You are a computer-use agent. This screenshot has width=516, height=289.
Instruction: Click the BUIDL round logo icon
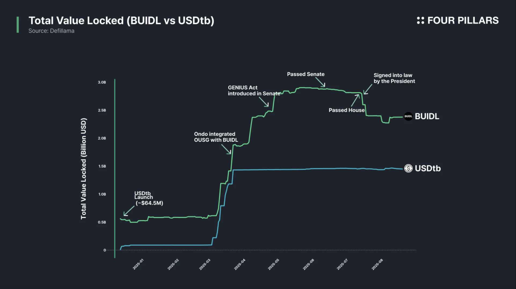pos(408,116)
